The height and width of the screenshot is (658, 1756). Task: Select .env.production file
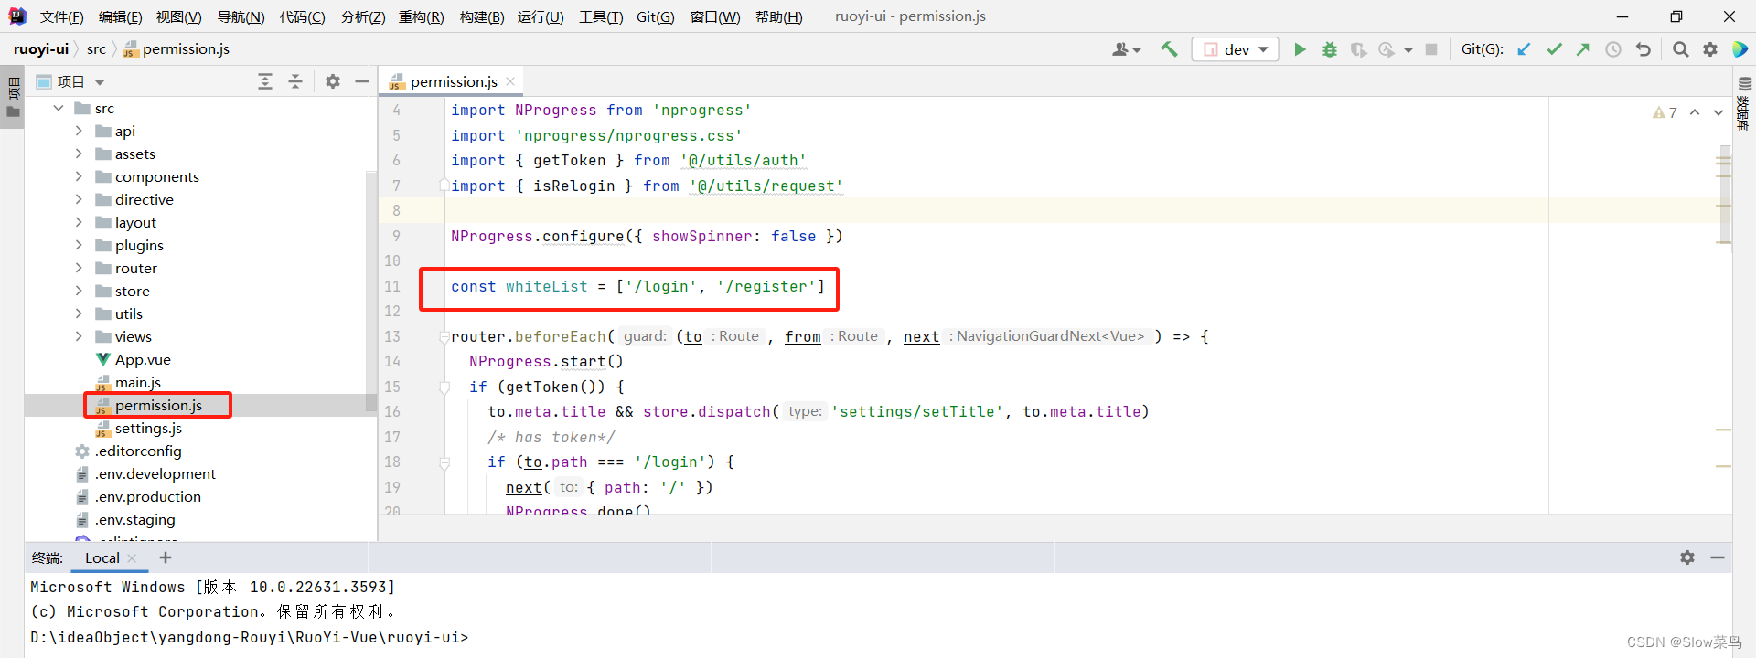tap(148, 496)
